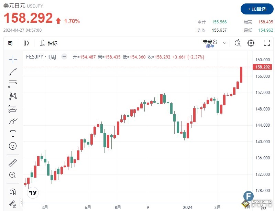Viewport: 275px width, 211px height.
Task: Select the ruler measure tool
Action: point(13,162)
